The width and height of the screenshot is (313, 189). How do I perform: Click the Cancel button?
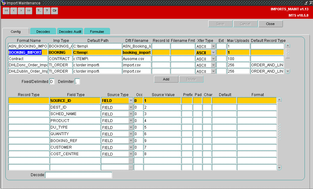click(245, 24)
